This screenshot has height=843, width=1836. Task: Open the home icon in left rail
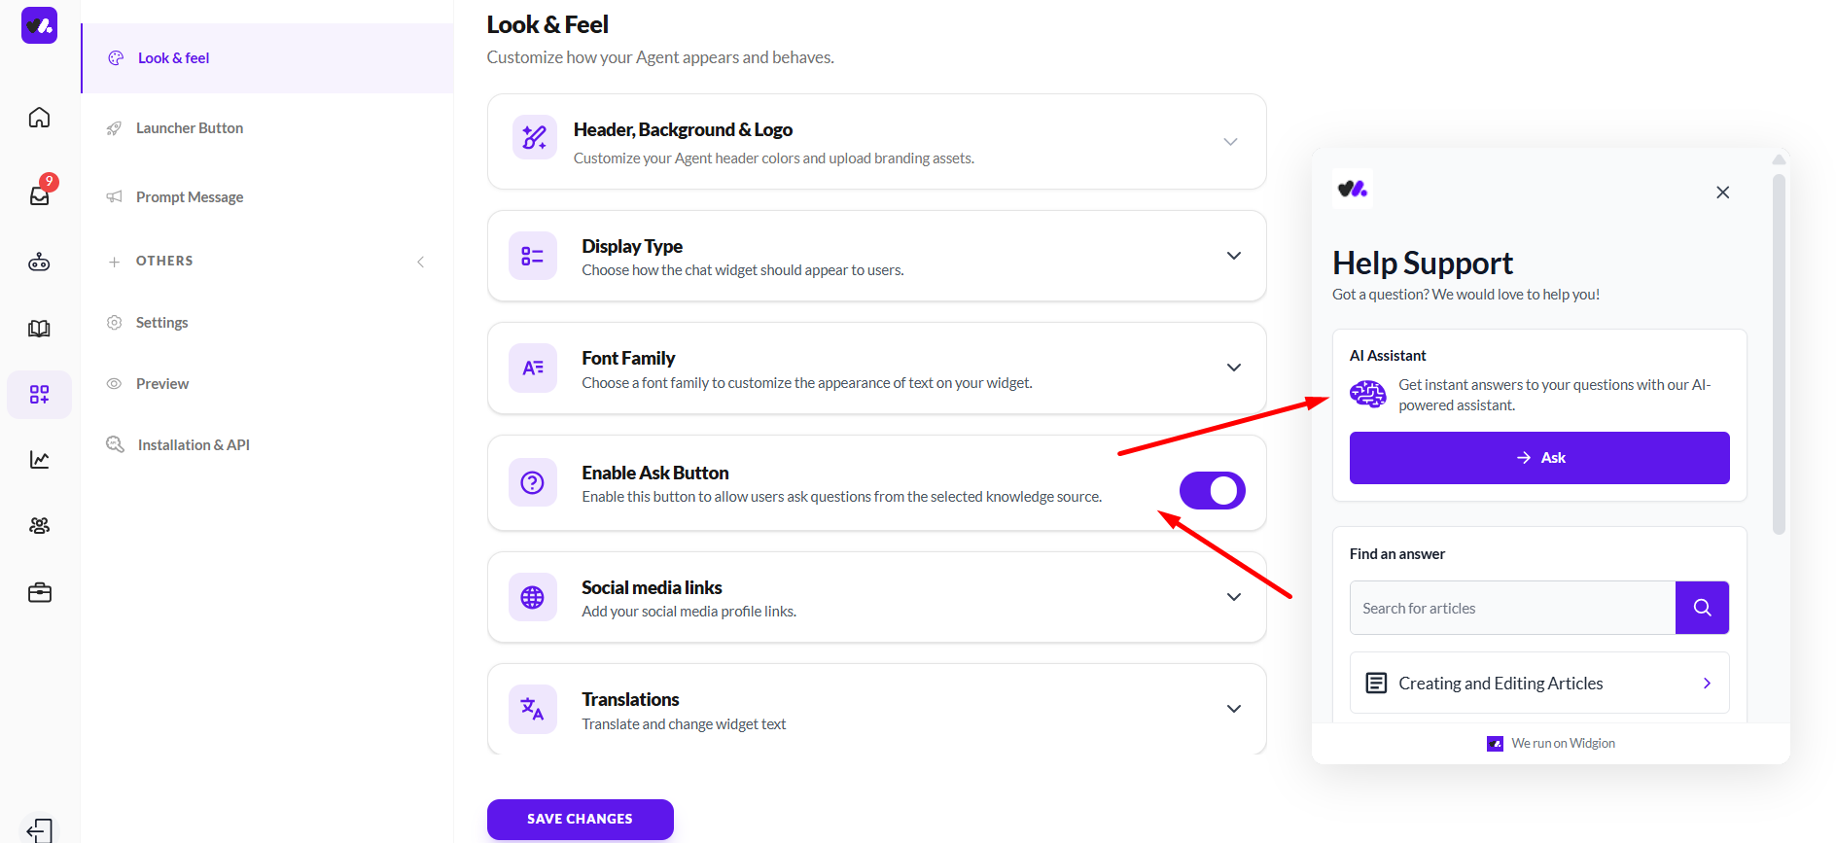(x=39, y=118)
